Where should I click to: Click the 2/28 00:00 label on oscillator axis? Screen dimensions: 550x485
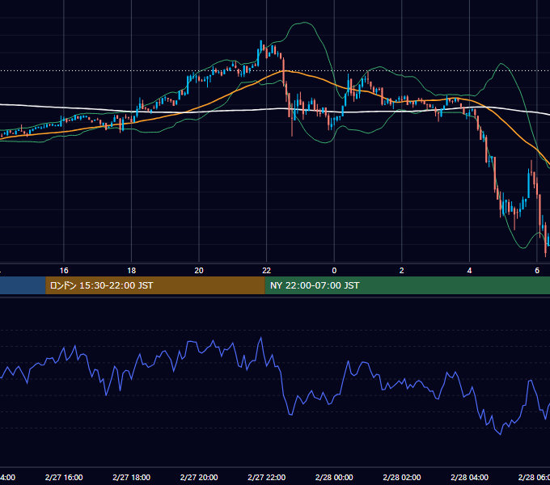pyautogui.click(x=334, y=477)
